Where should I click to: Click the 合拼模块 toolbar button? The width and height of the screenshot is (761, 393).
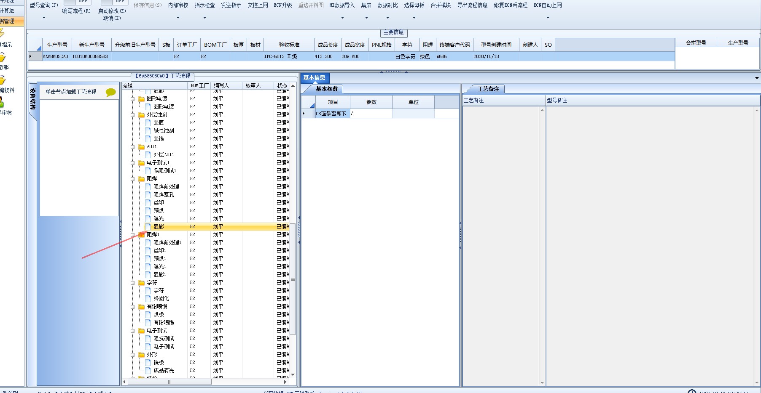441,5
